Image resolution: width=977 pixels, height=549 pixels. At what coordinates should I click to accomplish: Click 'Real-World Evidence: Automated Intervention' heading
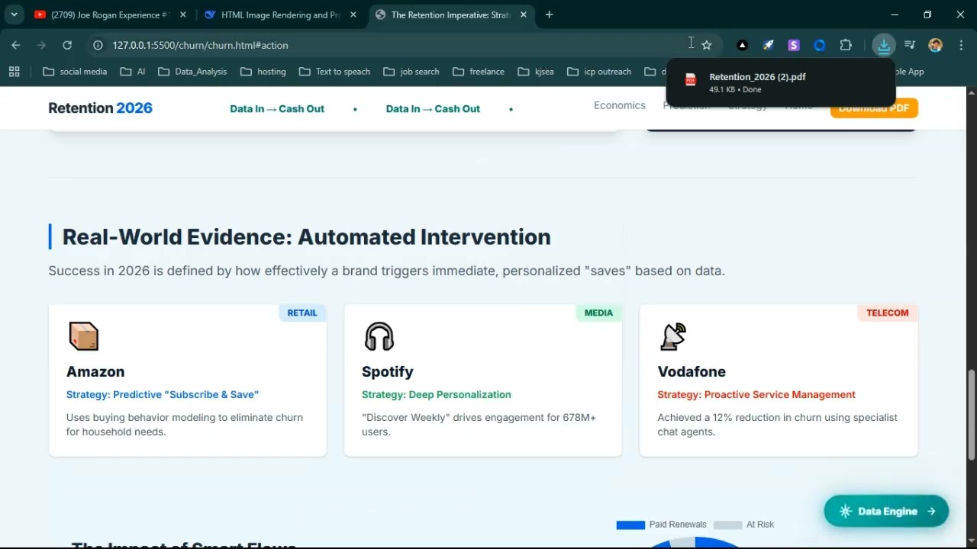[x=307, y=237]
